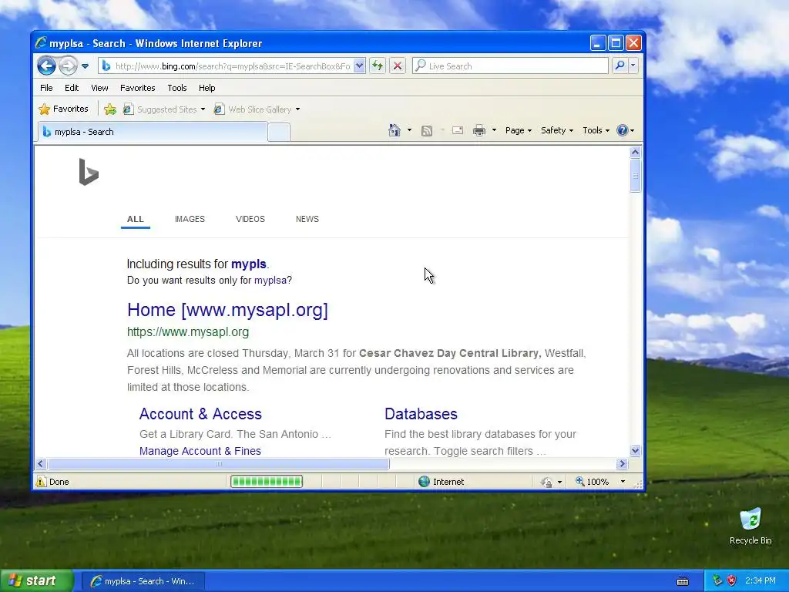Image resolution: width=789 pixels, height=592 pixels.
Task: Click vertical scrollbar up arrow
Action: 635,152
